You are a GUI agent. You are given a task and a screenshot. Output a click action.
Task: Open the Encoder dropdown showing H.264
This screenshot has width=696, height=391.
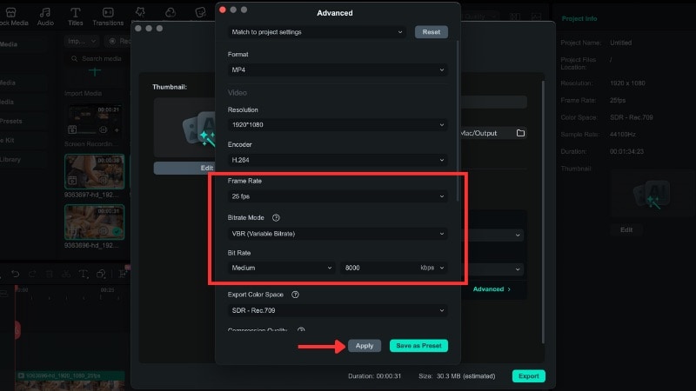coord(338,160)
